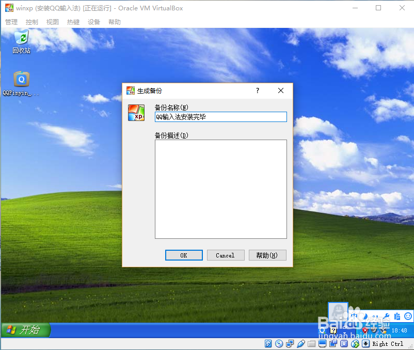Click shared folders icon in VirtualBox status bar
The height and width of the screenshot is (350, 414).
tap(311, 344)
